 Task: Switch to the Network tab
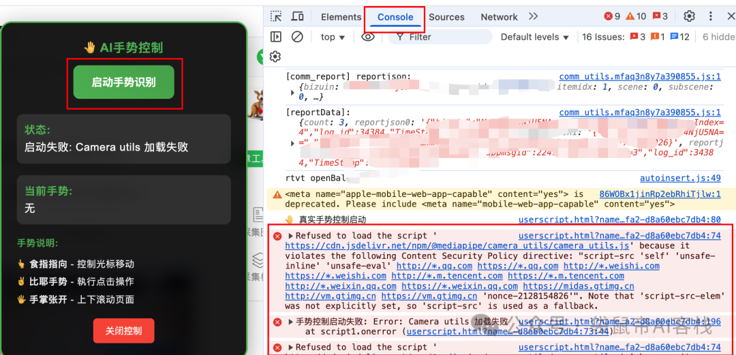coord(499,17)
